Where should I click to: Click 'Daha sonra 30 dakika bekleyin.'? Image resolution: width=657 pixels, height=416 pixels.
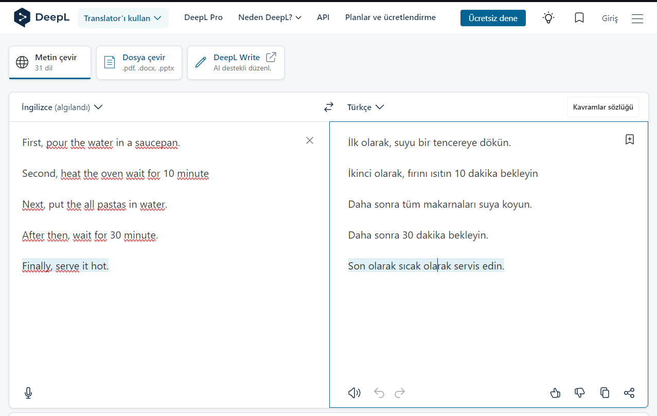click(x=418, y=235)
